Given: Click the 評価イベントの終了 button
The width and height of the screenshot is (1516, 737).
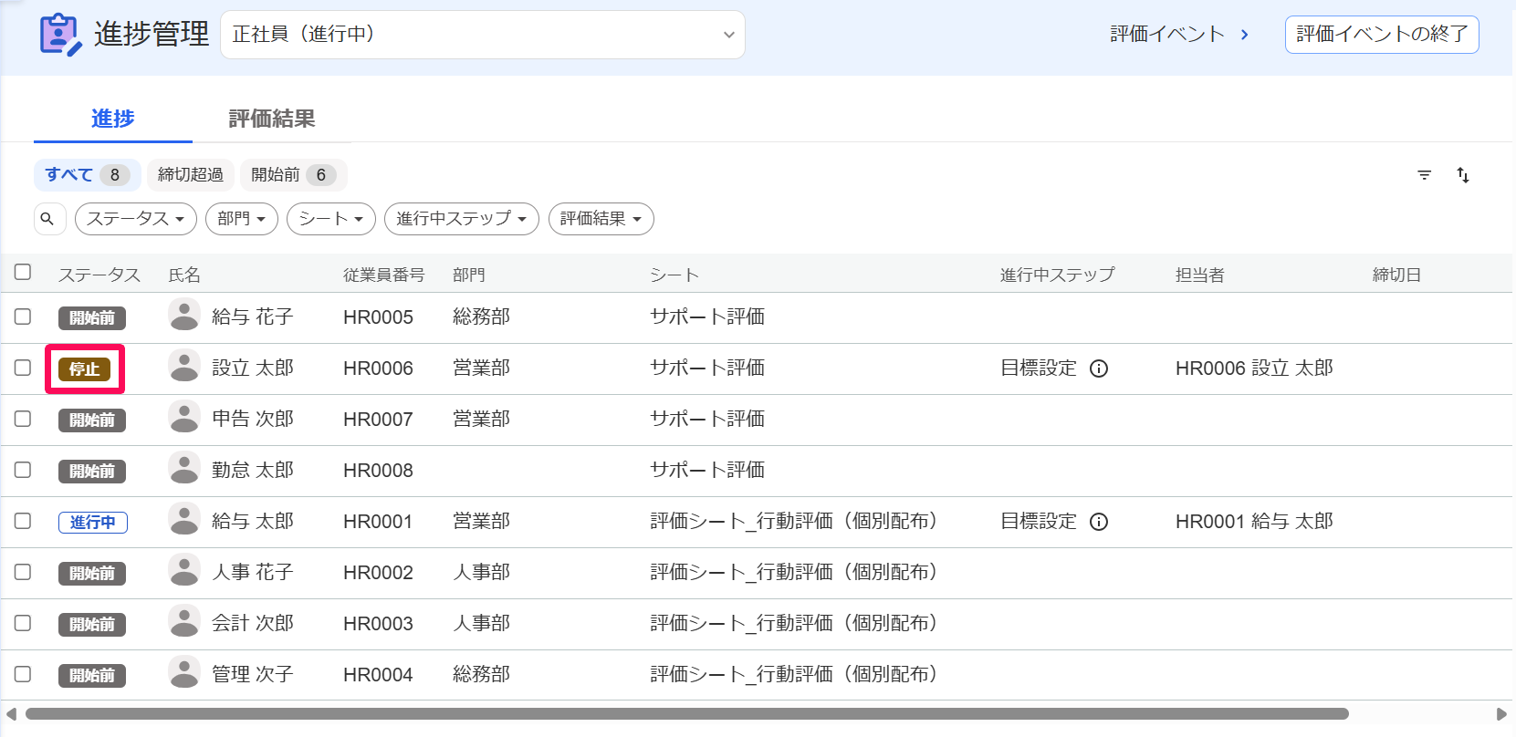Looking at the screenshot, I should click(1382, 35).
